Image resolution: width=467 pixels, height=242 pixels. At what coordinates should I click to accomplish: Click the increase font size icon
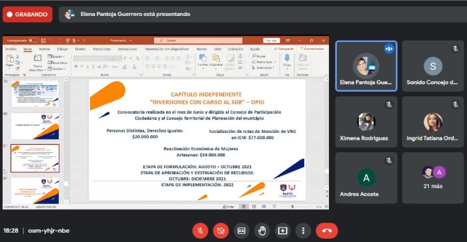click(125, 59)
